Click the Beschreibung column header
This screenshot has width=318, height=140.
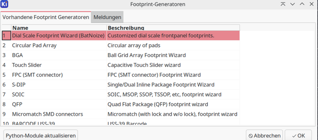173,28
